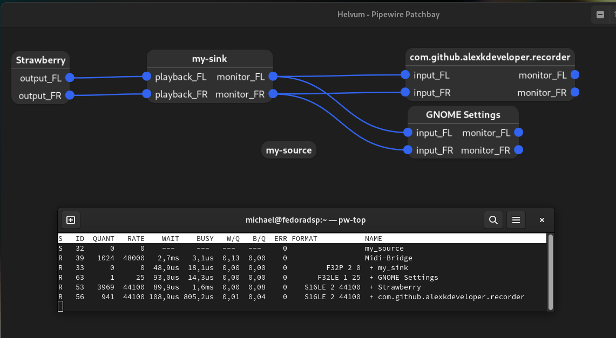The image size is (616, 338).
Task: Click the my_source row in pw-top
Action: coord(302,248)
